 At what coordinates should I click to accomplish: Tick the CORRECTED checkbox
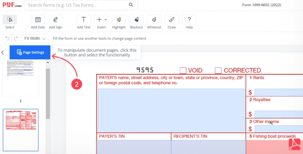218,70
